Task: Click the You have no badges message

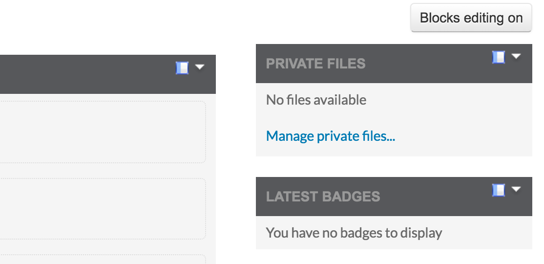Action: coord(354,233)
